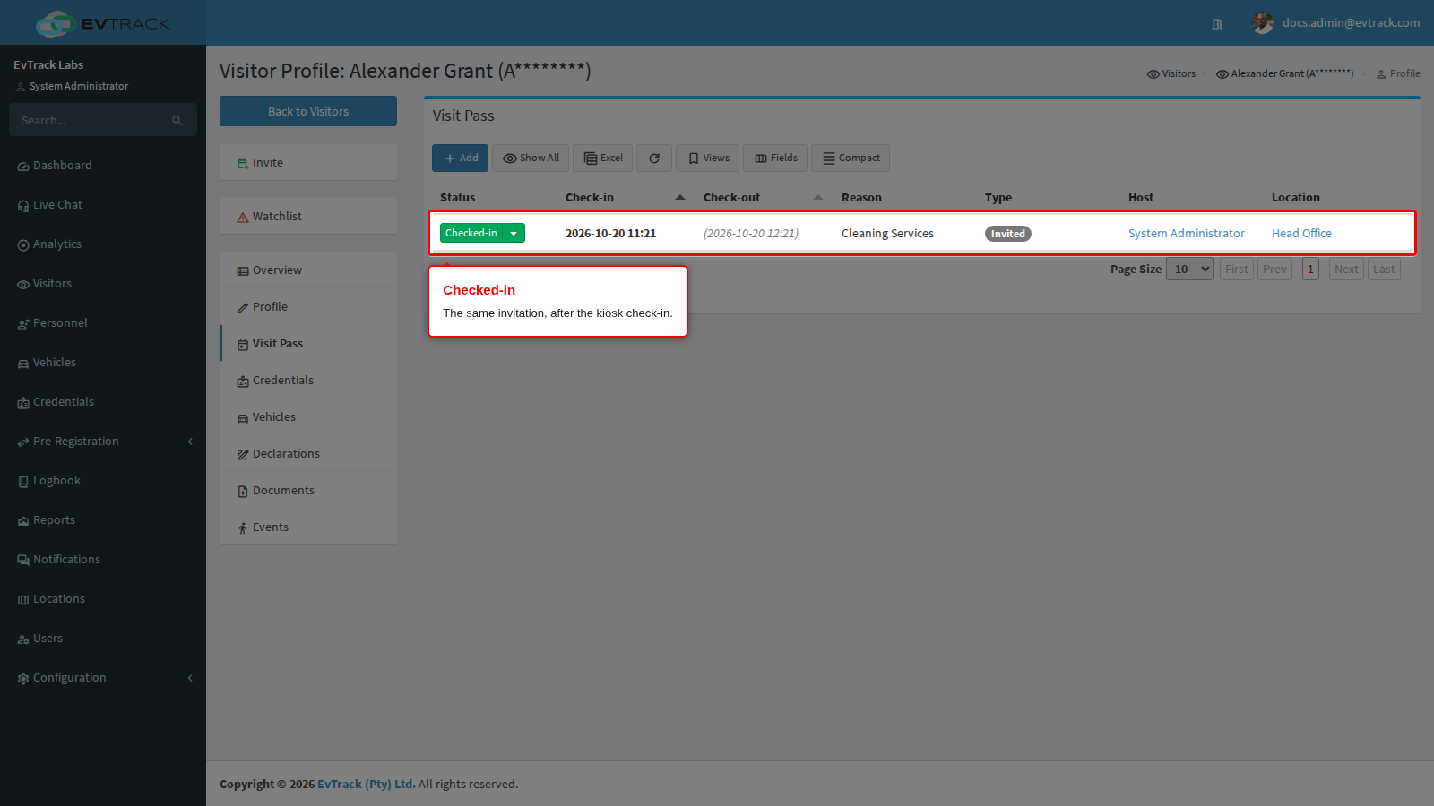Click the user avatar picture
Screen dimensions: 1434x806
pyautogui.click(x=1263, y=23)
